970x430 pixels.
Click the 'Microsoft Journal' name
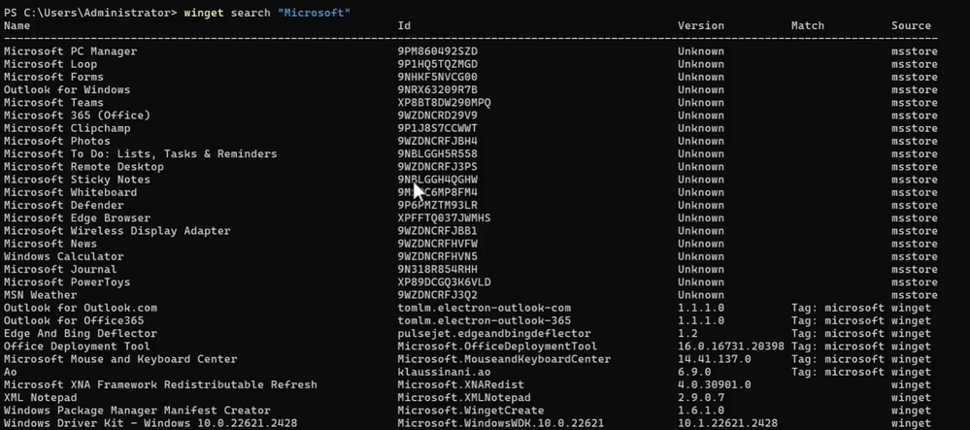click(60, 269)
